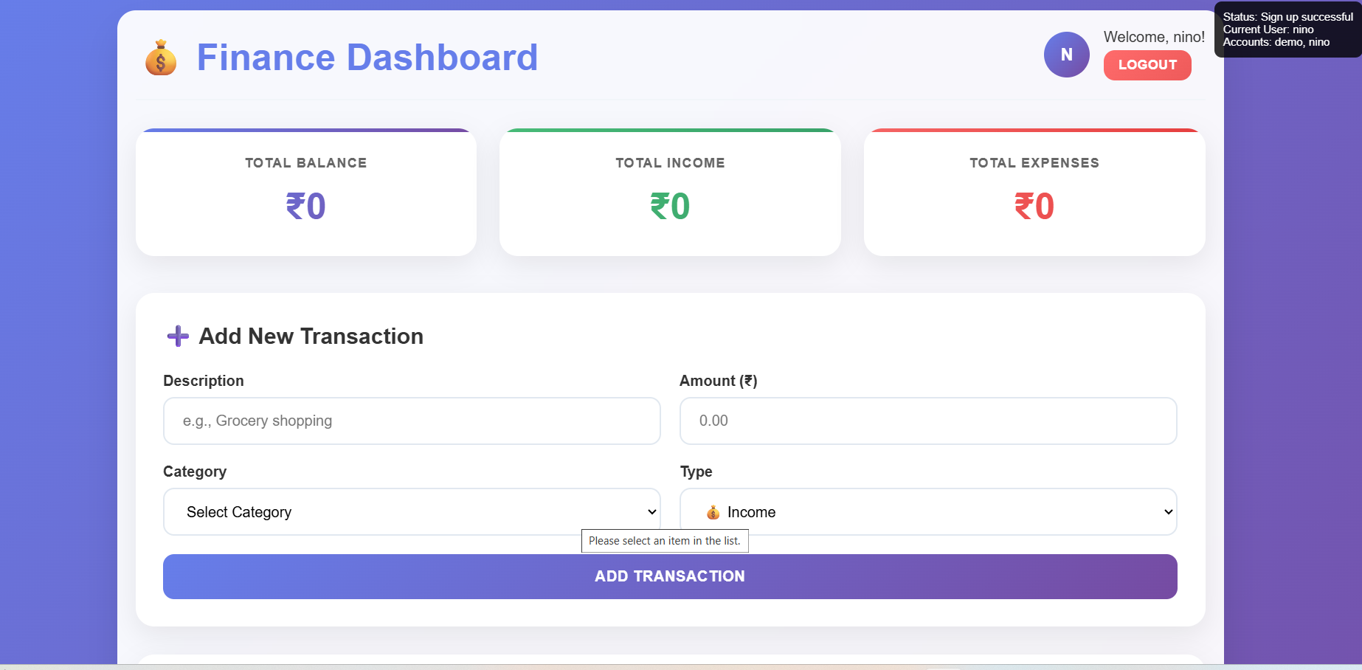Click the Finance Dashboard title
The width and height of the screenshot is (1362, 670).
pyautogui.click(x=367, y=57)
